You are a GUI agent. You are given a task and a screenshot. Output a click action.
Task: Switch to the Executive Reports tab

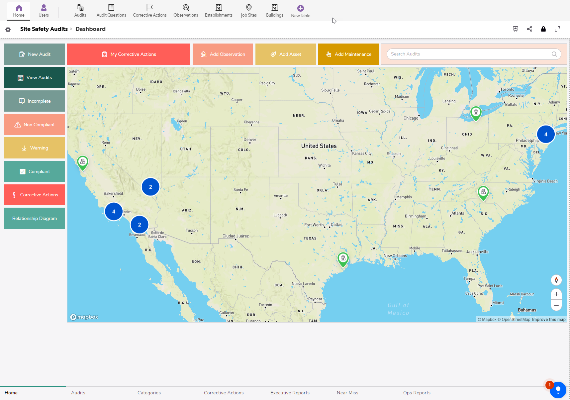click(290, 393)
